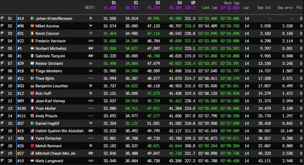The width and height of the screenshot is (304, 165).
Task: Click the Italian flag beside Kevin Ceccon
Action: coord(32,33)
